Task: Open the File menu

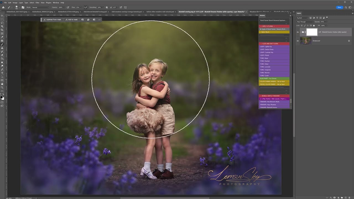Action: pyautogui.click(x=5, y=2)
